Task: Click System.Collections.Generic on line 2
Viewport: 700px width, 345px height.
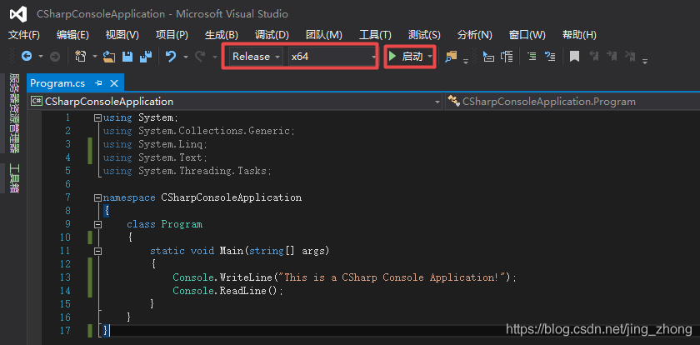Action: coord(214,131)
